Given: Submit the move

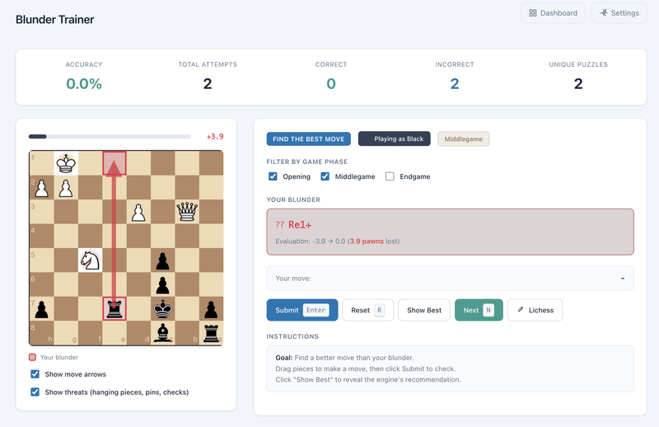Looking at the screenshot, I should click(301, 310).
